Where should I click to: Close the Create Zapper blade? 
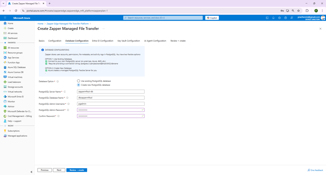(x=320, y=29)
